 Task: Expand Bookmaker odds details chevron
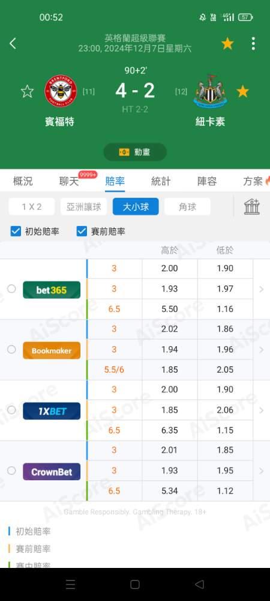[x=262, y=350]
